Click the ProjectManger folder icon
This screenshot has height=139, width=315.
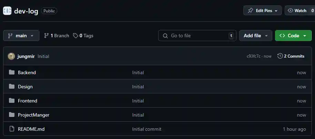pos(12,115)
